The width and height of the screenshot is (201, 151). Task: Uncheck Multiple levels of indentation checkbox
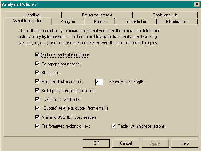(x=37, y=54)
